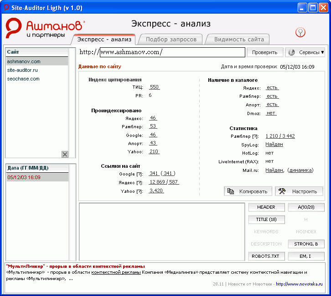Open Dmoz catalog нет link
The image size is (331, 296).
pos(271,113)
